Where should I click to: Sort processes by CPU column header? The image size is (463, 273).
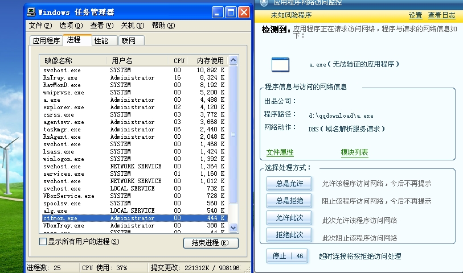pyautogui.click(x=179, y=60)
